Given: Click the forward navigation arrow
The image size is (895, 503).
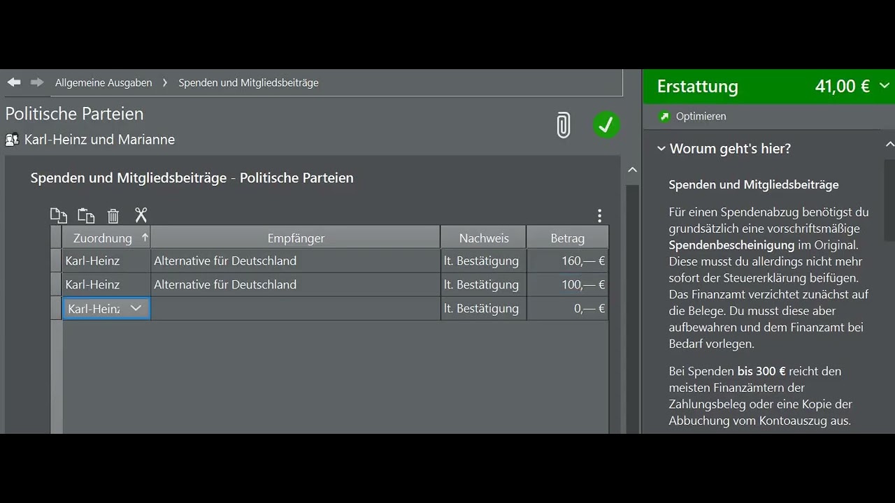Looking at the screenshot, I should (x=37, y=82).
